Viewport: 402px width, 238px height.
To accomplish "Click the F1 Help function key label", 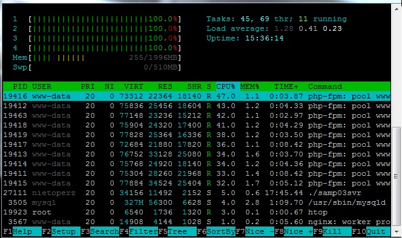I will point(22,231).
